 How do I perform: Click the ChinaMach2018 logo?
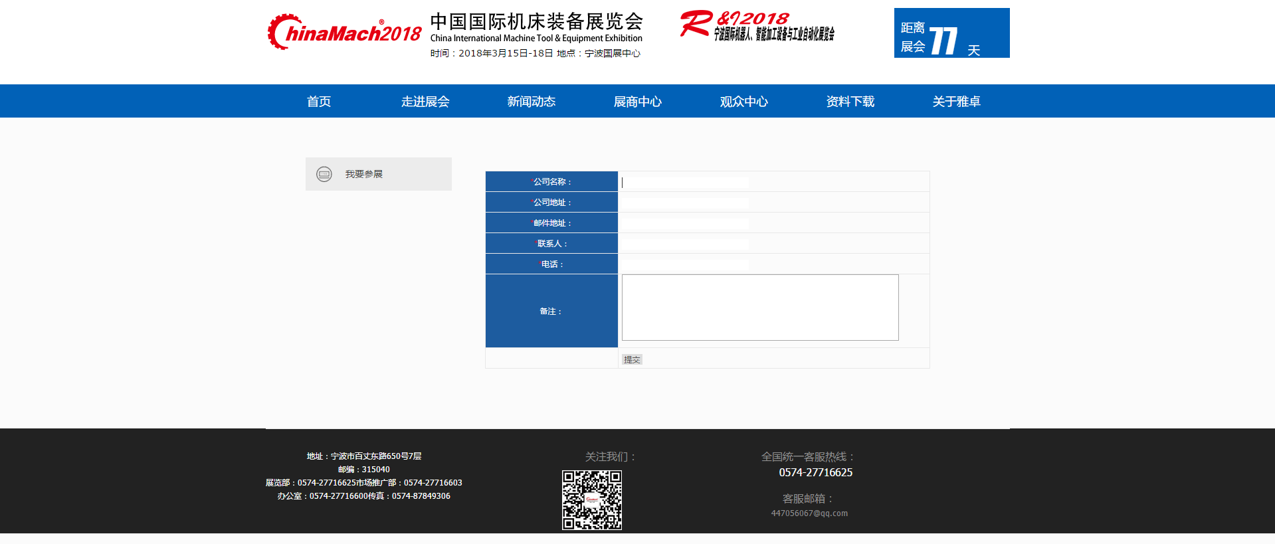point(344,33)
